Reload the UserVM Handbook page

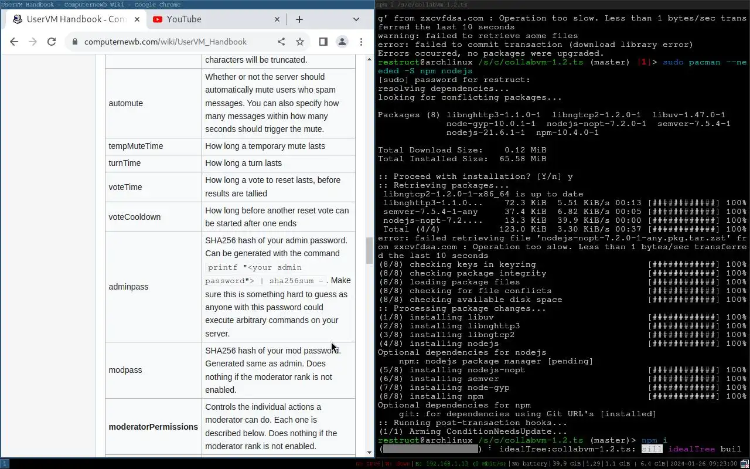52,42
